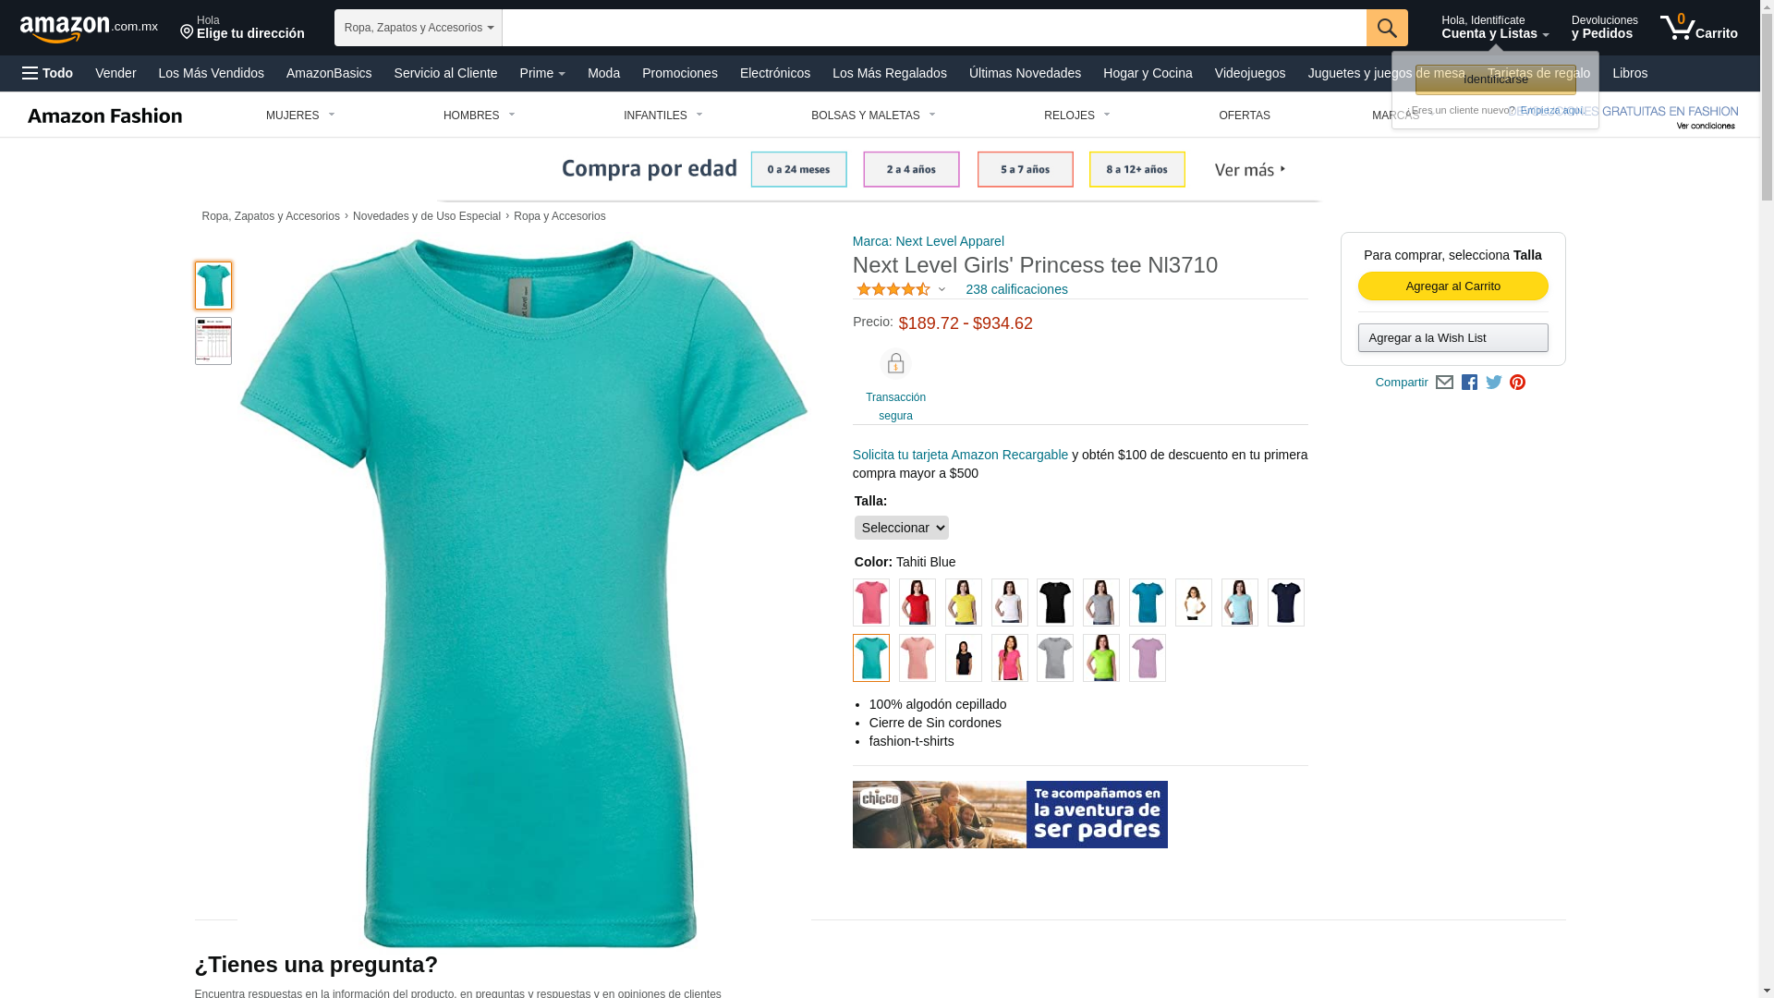Screen dimensions: 1774x998
Task: Click the search magnifier button
Action: (x=1386, y=28)
